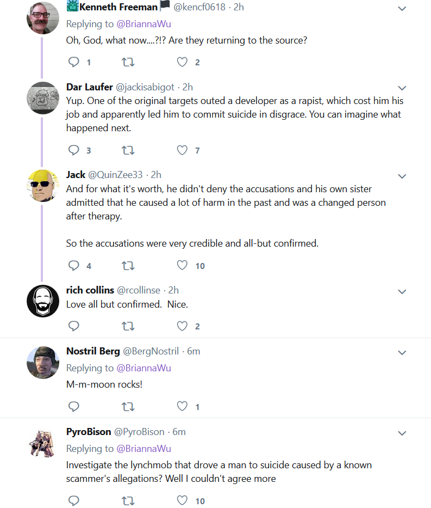Screen dimensions: 431x508
Task: Like Dar Laufer's tweet with 7 likes
Action: point(182,150)
